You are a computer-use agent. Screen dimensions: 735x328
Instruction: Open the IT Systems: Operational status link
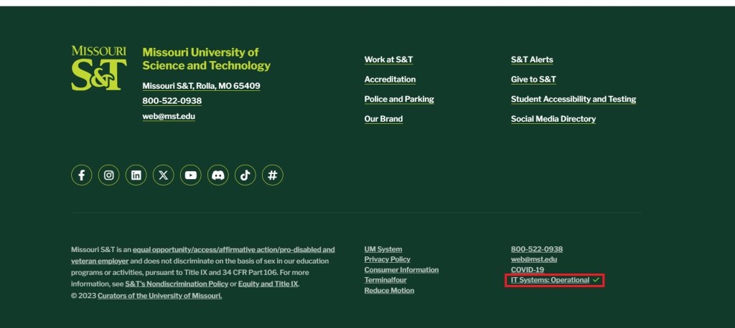(x=550, y=280)
